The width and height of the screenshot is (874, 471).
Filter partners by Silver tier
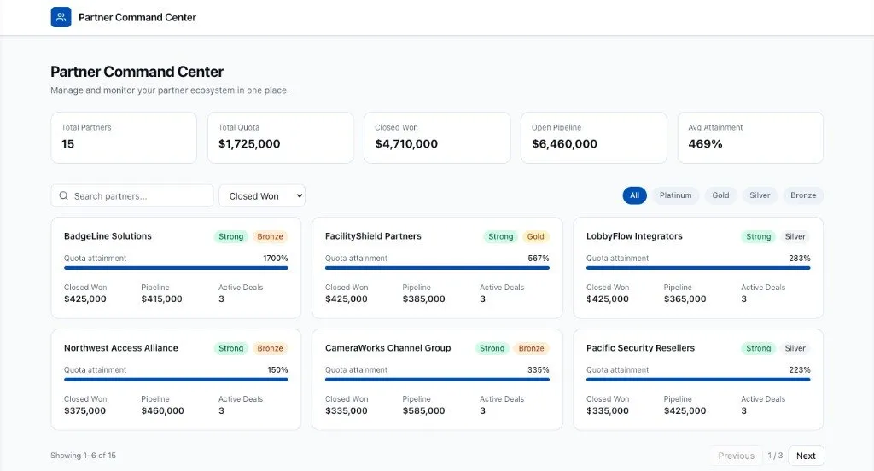[x=759, y=195]
